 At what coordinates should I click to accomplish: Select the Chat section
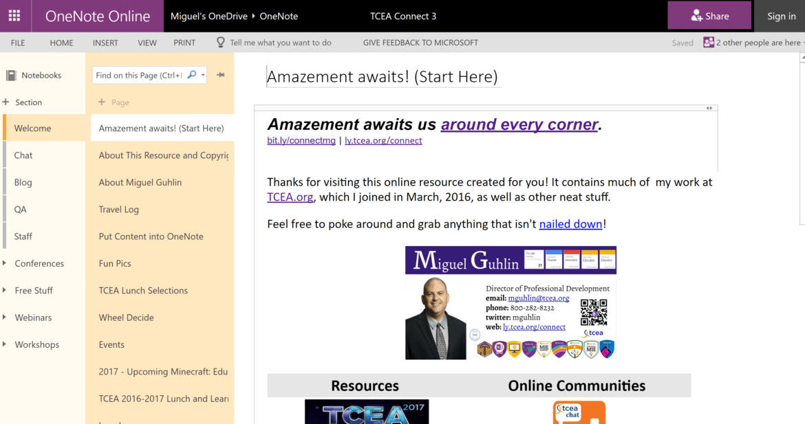coord(23,155)
